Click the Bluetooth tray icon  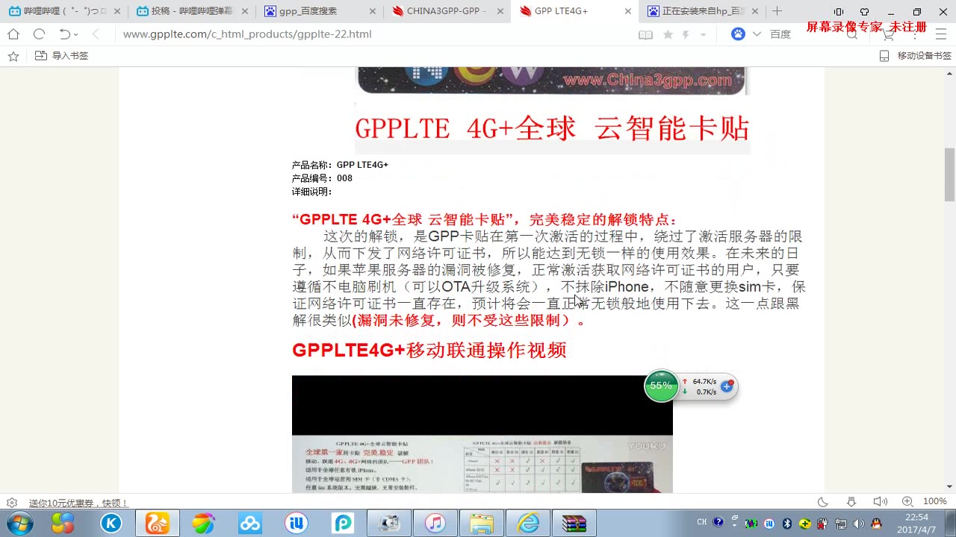[786, 524]
